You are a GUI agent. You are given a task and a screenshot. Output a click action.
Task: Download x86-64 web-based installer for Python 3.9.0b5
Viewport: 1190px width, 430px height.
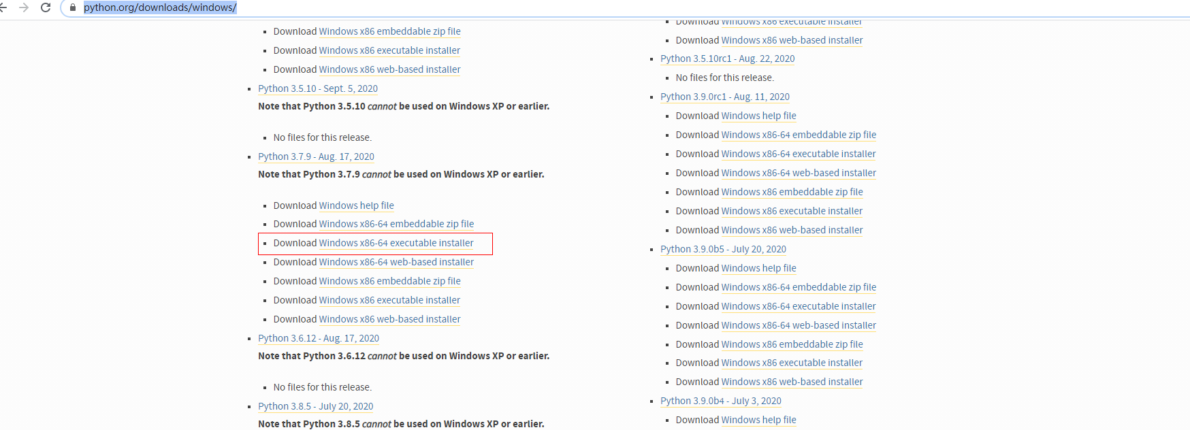799,325
